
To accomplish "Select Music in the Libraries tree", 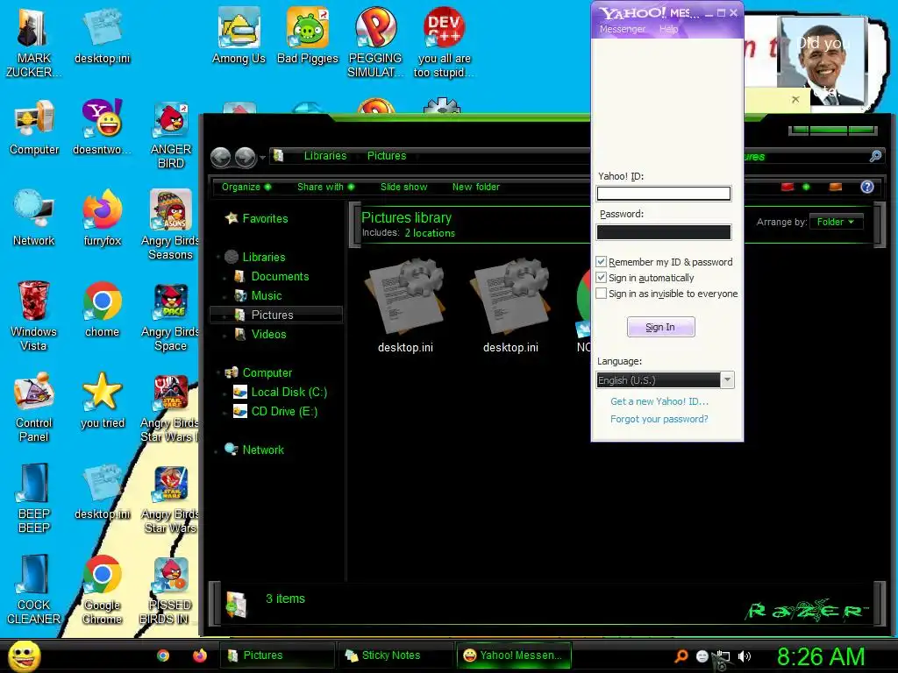I will pyautogui.click(x=259, y=296).
